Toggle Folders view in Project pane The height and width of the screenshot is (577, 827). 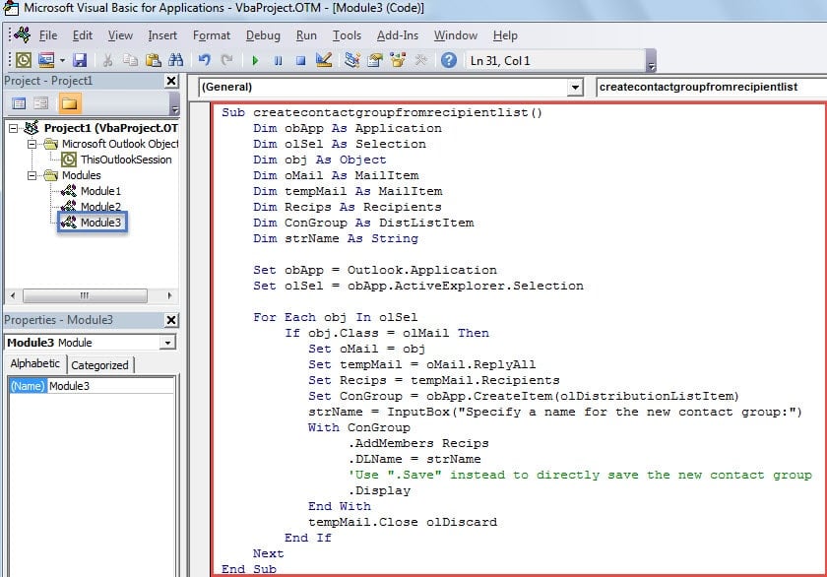69,103
